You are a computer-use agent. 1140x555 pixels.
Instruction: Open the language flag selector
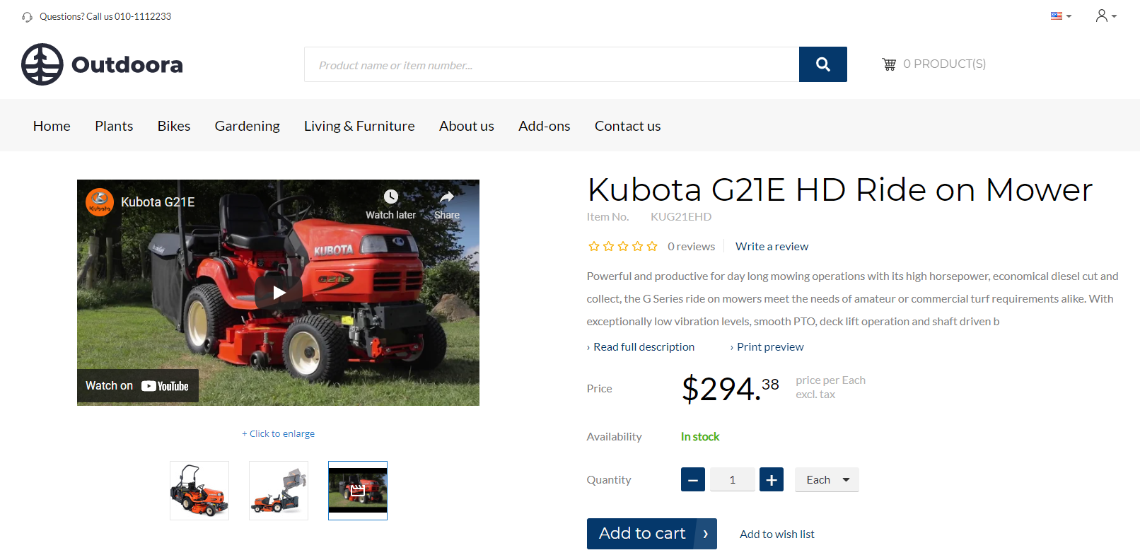point(1061,16)
